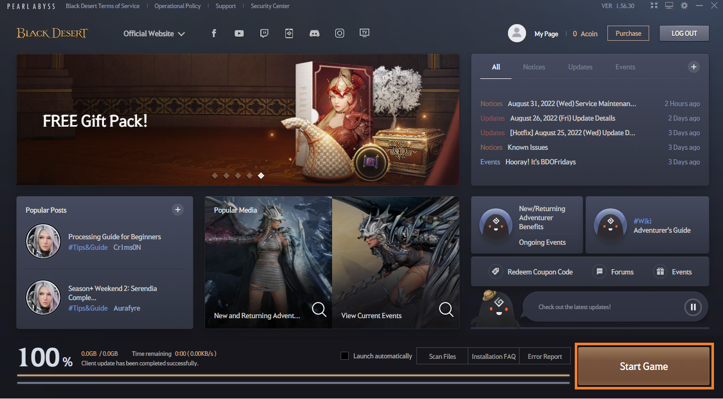Image resolution: width=723 pixels, height=399 pixels.
Task: Pause the latest updates ticker
Action: 692,307
